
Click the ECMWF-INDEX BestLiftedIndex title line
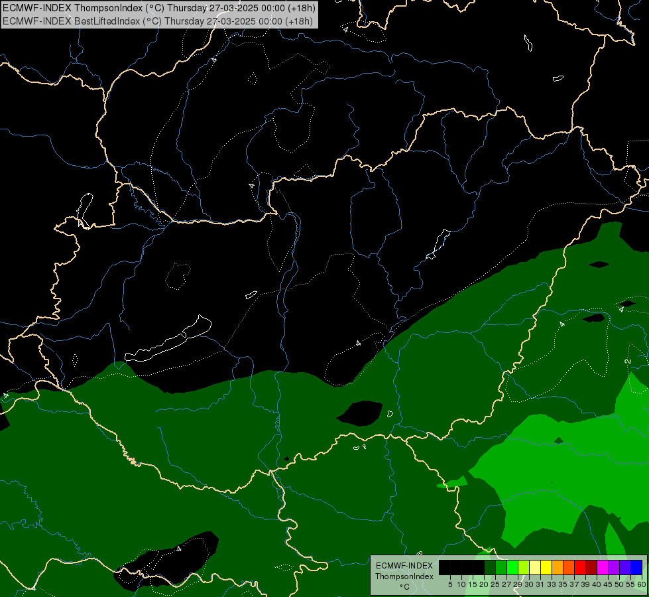pos(158,21)
